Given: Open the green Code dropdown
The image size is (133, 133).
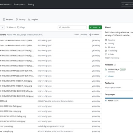Looking at the screenshot, I should (95, 27).
